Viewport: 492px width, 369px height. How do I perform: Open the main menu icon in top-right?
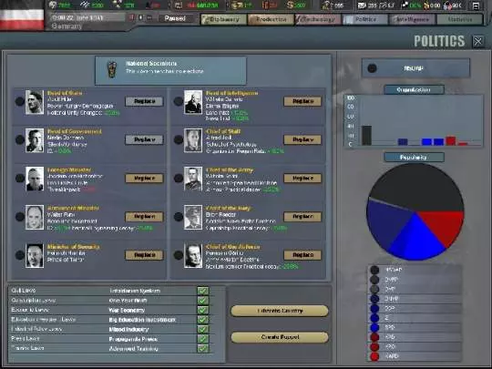tap(476, 5)
